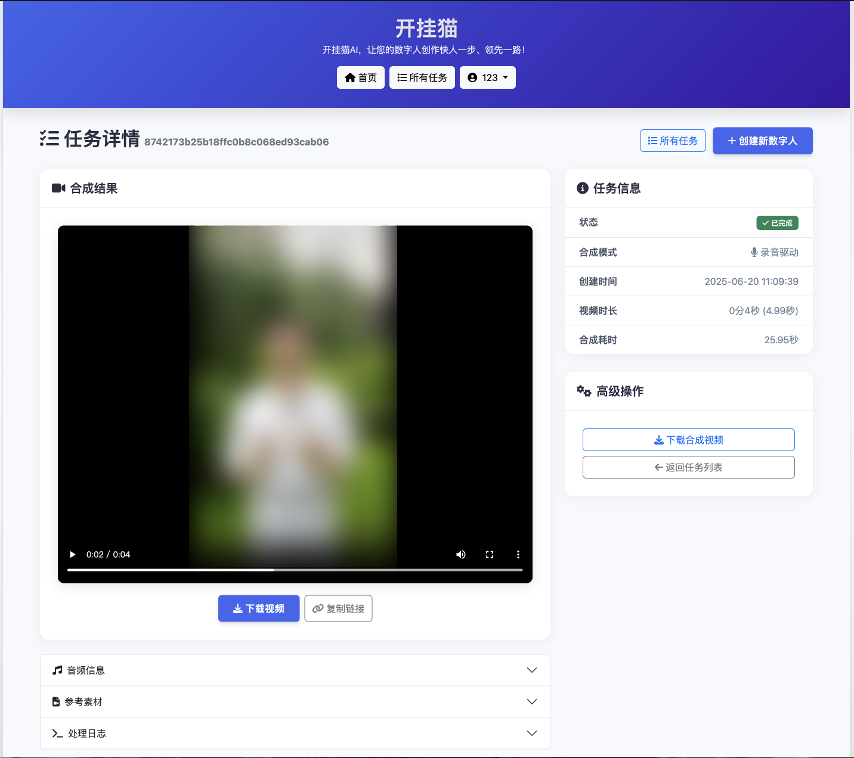Click the outlined 所有任务 button beside the title
The height and width of the screenshot is (758, 854).
pos(673,141)
